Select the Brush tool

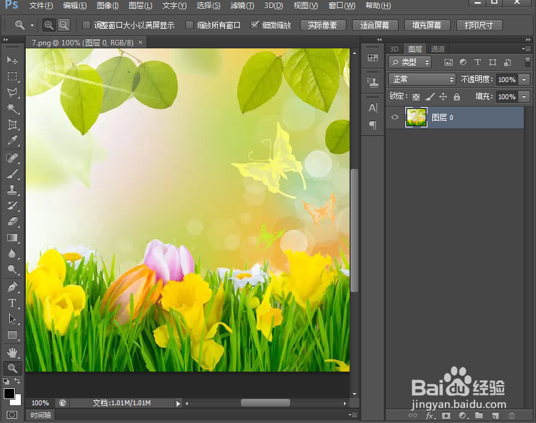pos(12,174)
